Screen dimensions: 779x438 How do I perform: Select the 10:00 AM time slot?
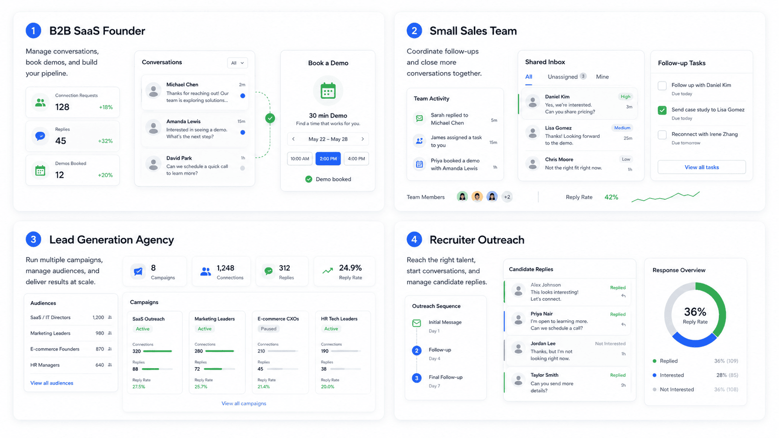300,159
